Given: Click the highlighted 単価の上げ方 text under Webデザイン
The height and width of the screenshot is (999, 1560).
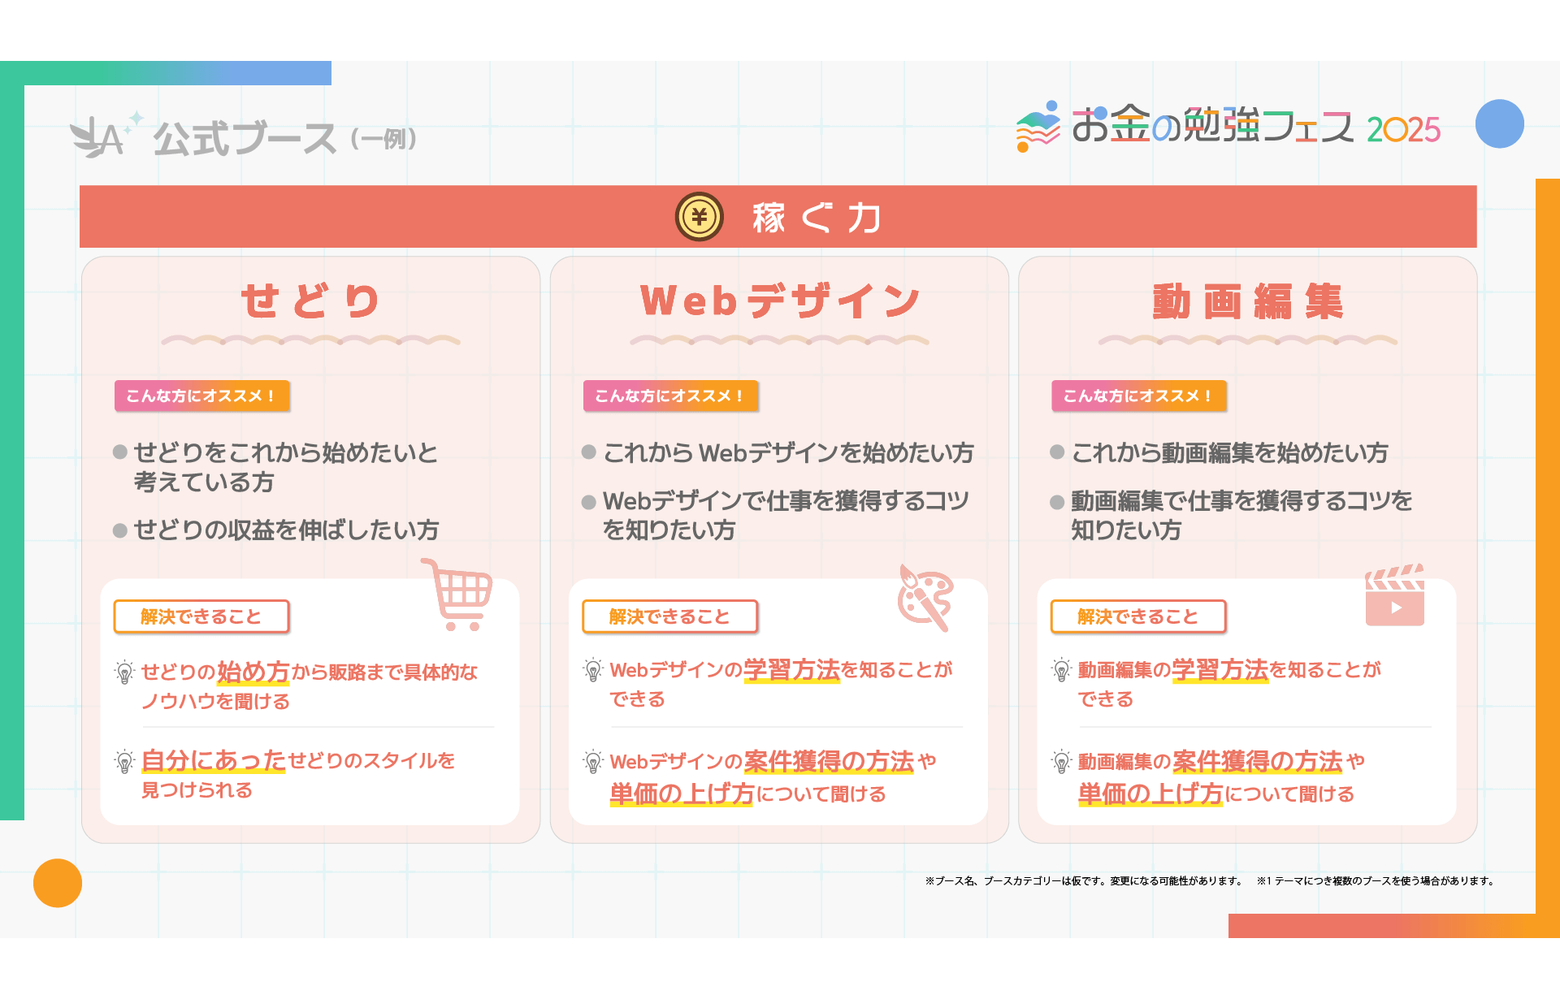Looking at the screenshot, I should (682, 794).
